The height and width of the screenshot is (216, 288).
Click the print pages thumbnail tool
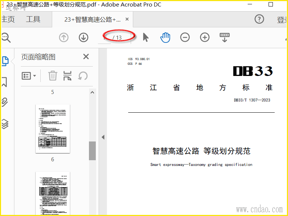(67, 76)
